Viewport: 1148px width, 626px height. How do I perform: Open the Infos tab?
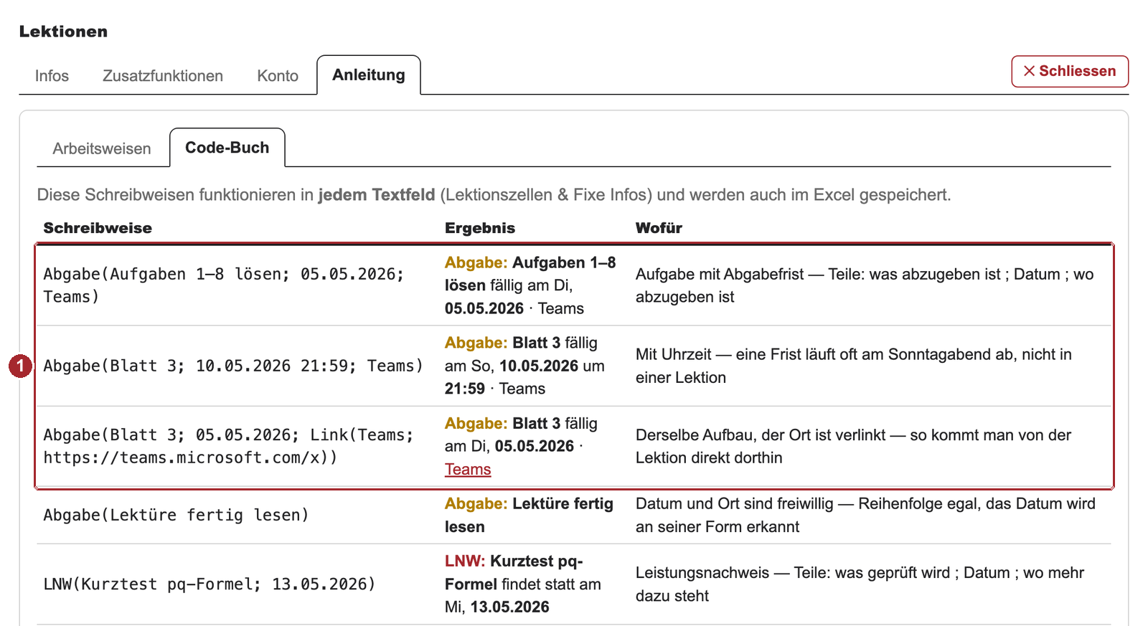click(52, 76)
